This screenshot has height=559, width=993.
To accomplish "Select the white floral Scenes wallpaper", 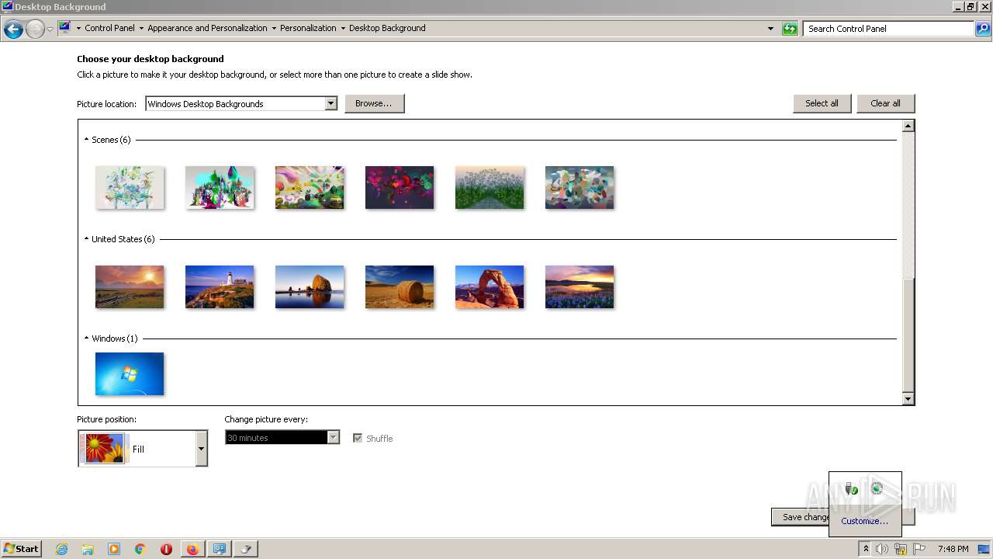I will coord(130,187).
